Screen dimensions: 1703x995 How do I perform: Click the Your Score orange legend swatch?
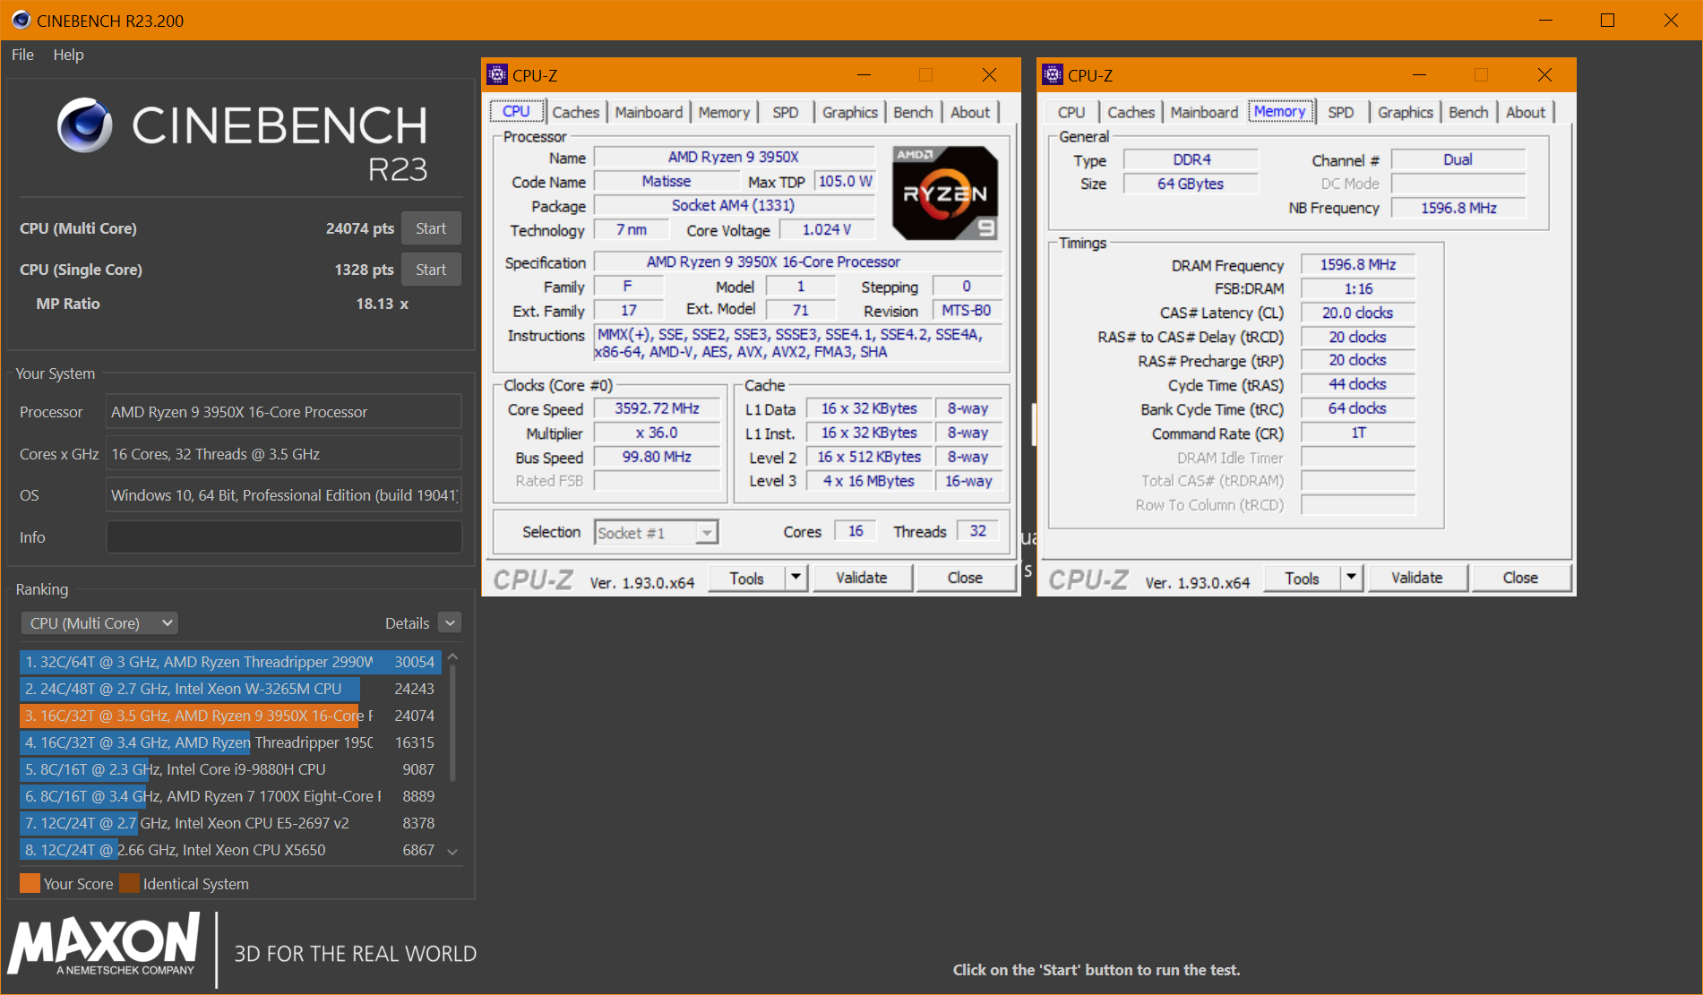(x=30, y=884)
